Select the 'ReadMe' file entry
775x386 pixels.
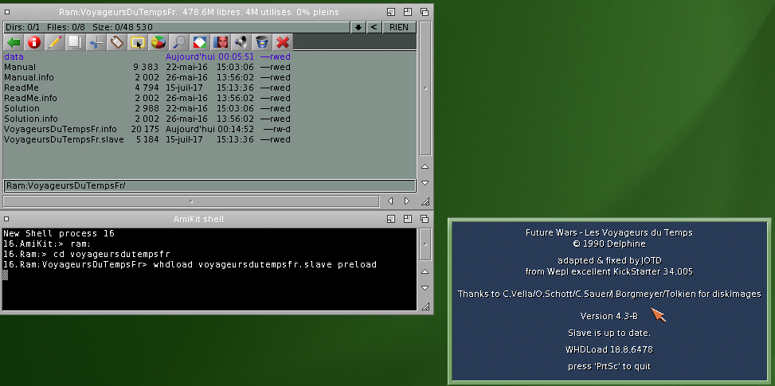click(147, 88)
